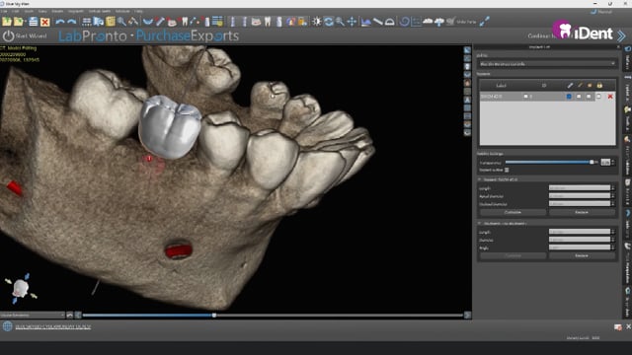Click the white crown model in viewport
The image size is (632, 355).
(x=170, y=127)
